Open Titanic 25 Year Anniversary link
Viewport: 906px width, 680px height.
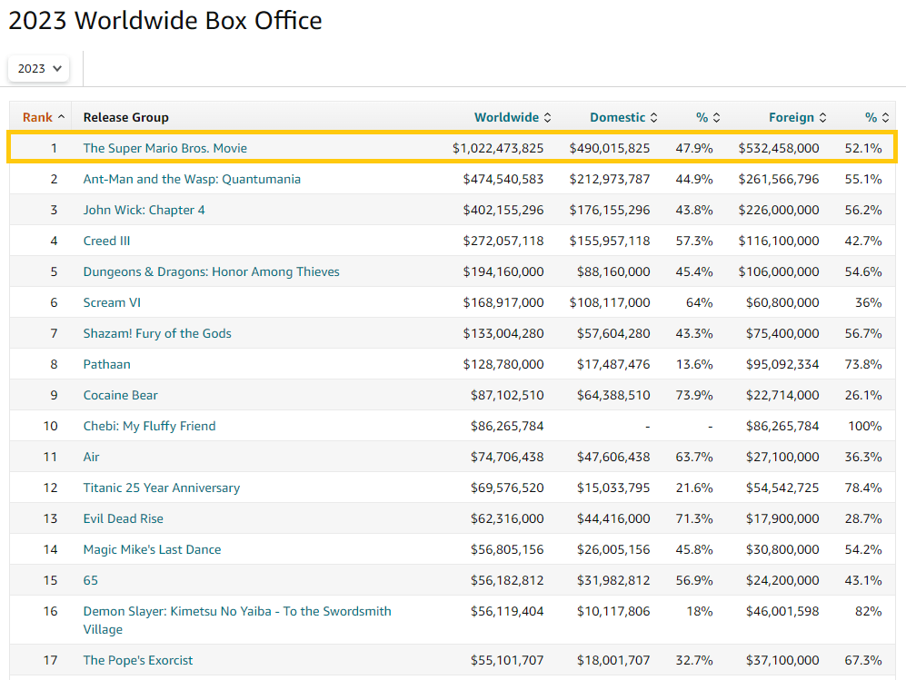161,488
